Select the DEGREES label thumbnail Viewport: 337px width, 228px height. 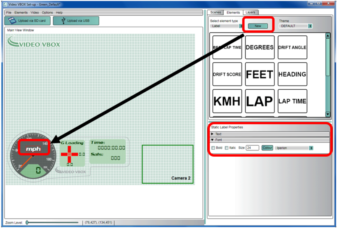click(259, 47)
